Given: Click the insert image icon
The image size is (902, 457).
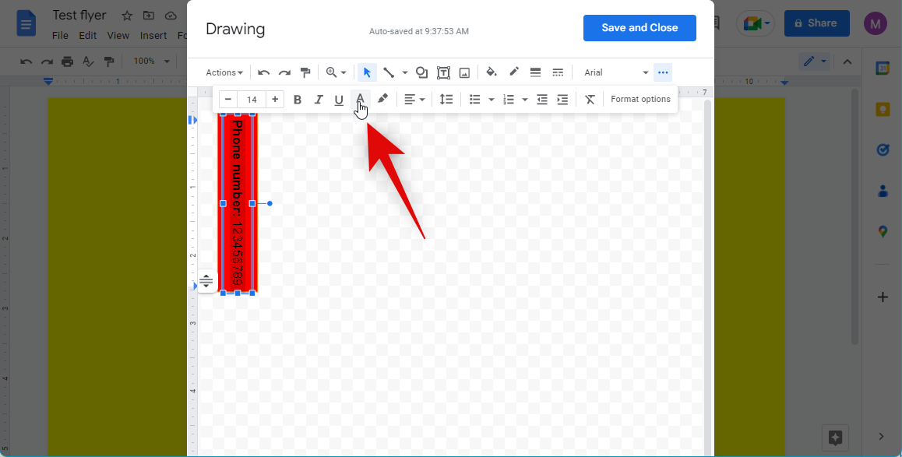Looking at the screenshot, I should tap(464, 72).
